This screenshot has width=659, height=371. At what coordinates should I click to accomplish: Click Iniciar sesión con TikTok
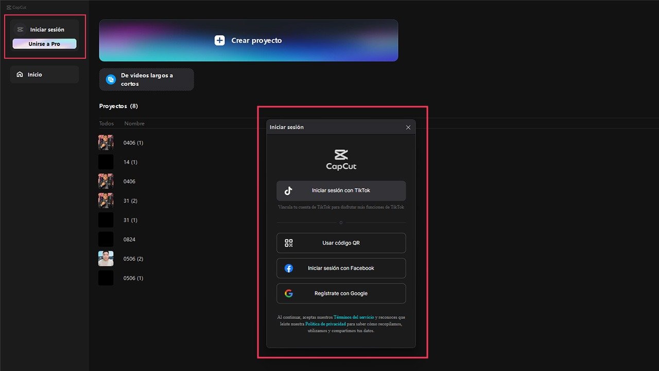pos(341,190)
